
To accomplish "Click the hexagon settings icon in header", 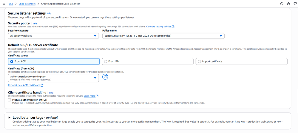I will [288, 4].
